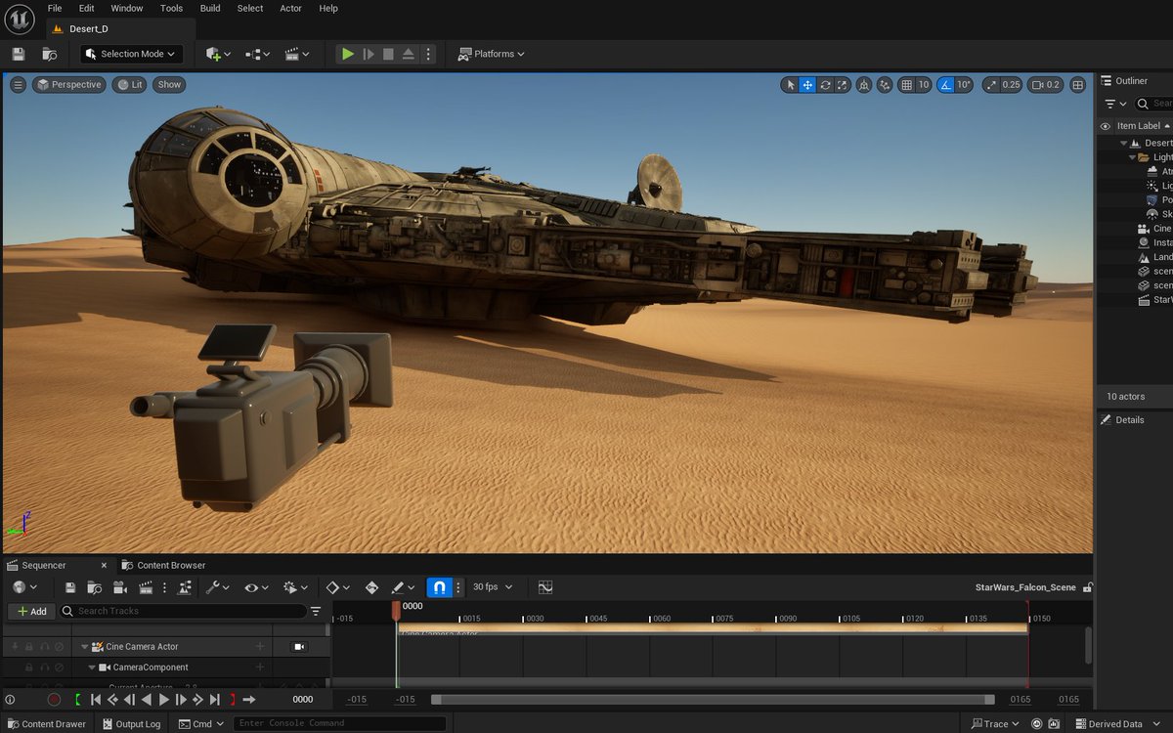Toggle scale snapping in viewport
1173x733 pixels.
990,85
